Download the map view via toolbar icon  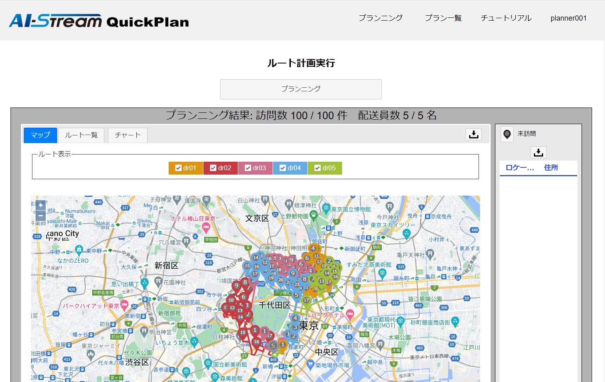(473, 134)
